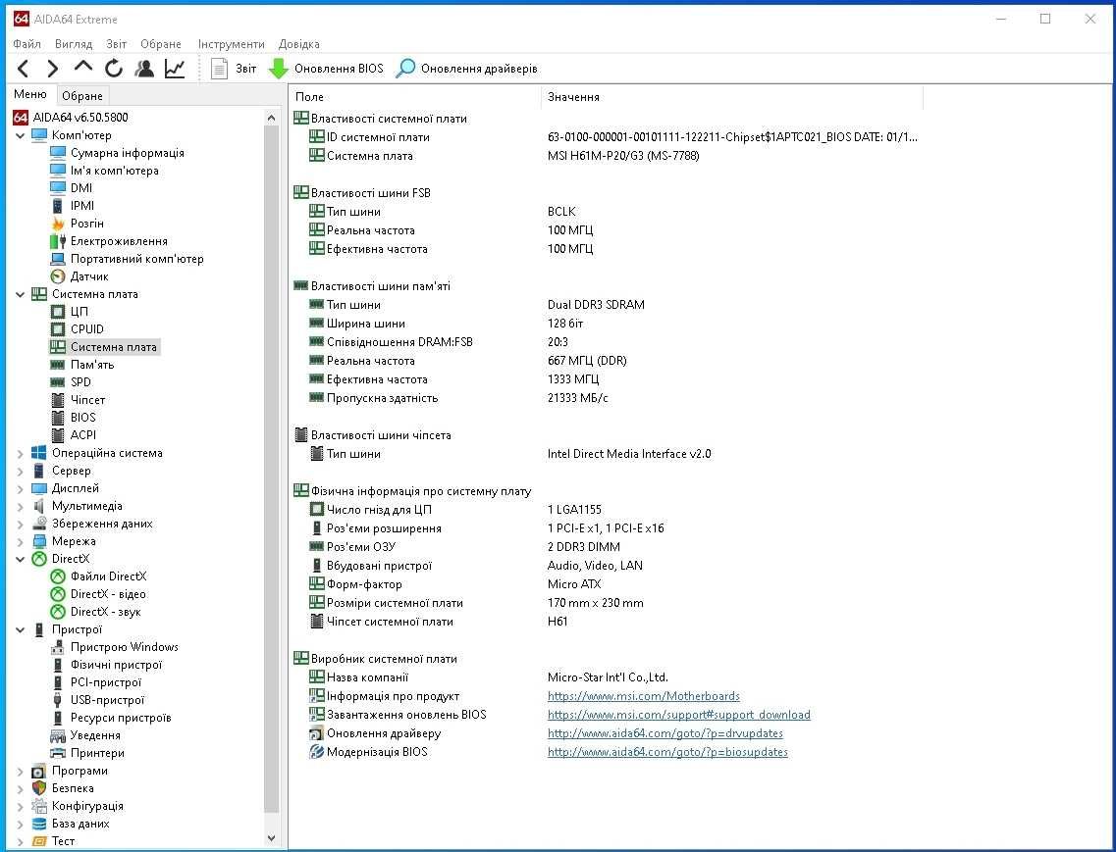The image size is (1116, 852).
Task: Open the Інструменти menu
Action: coord(232,44)
